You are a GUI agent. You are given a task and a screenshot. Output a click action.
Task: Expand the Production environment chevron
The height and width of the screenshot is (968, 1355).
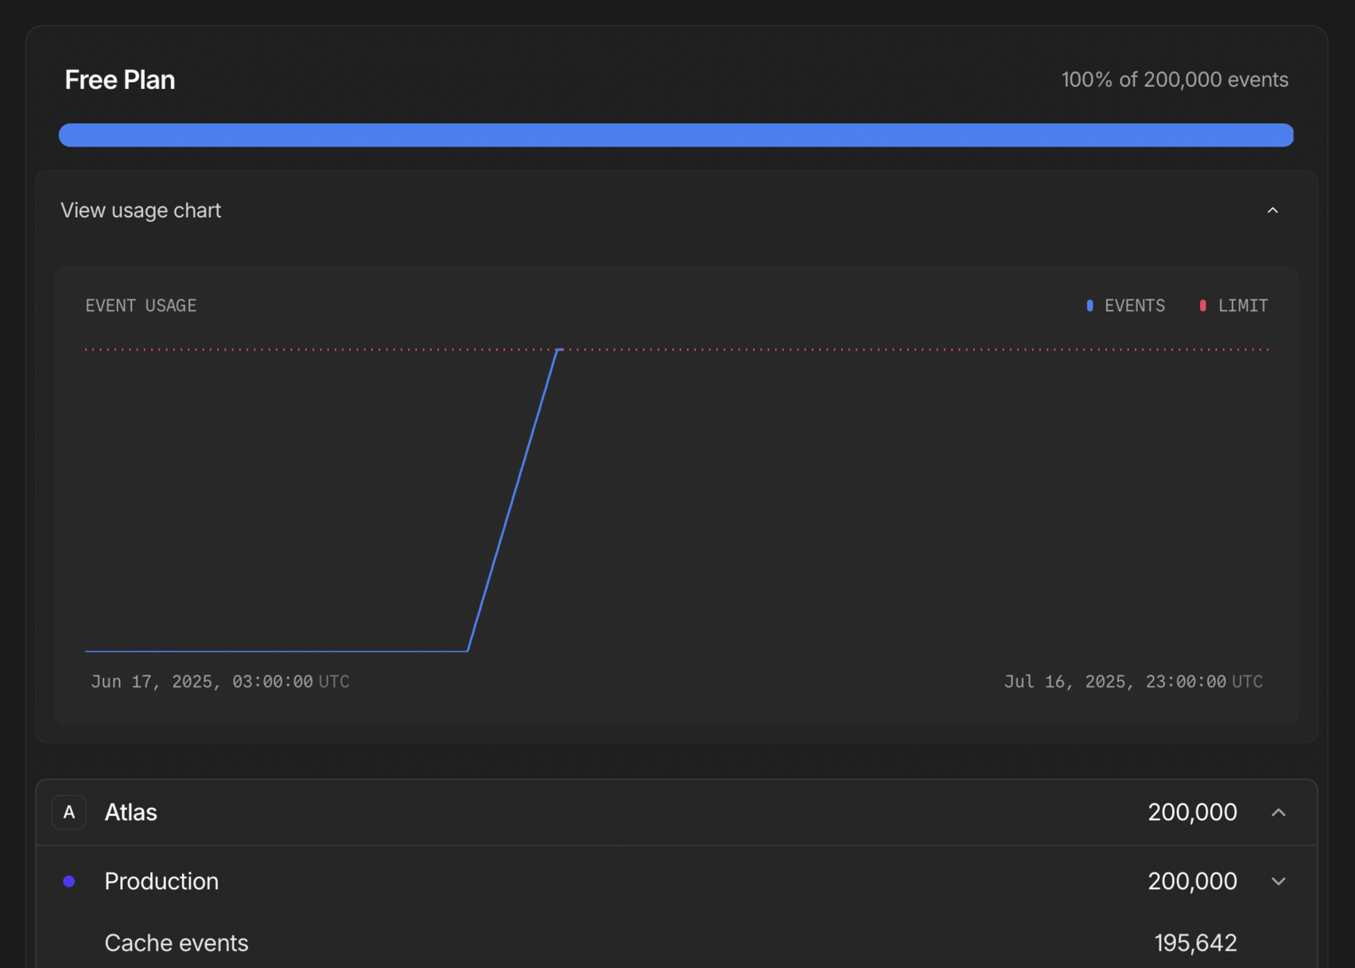1278,881
